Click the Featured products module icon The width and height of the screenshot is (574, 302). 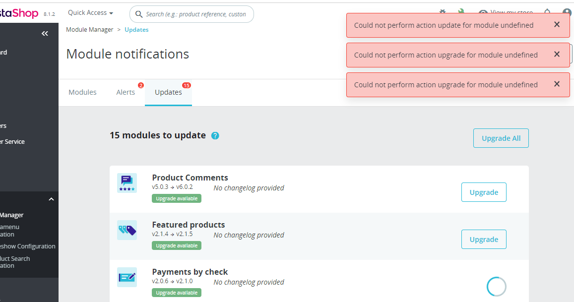(x=127, y=230)
